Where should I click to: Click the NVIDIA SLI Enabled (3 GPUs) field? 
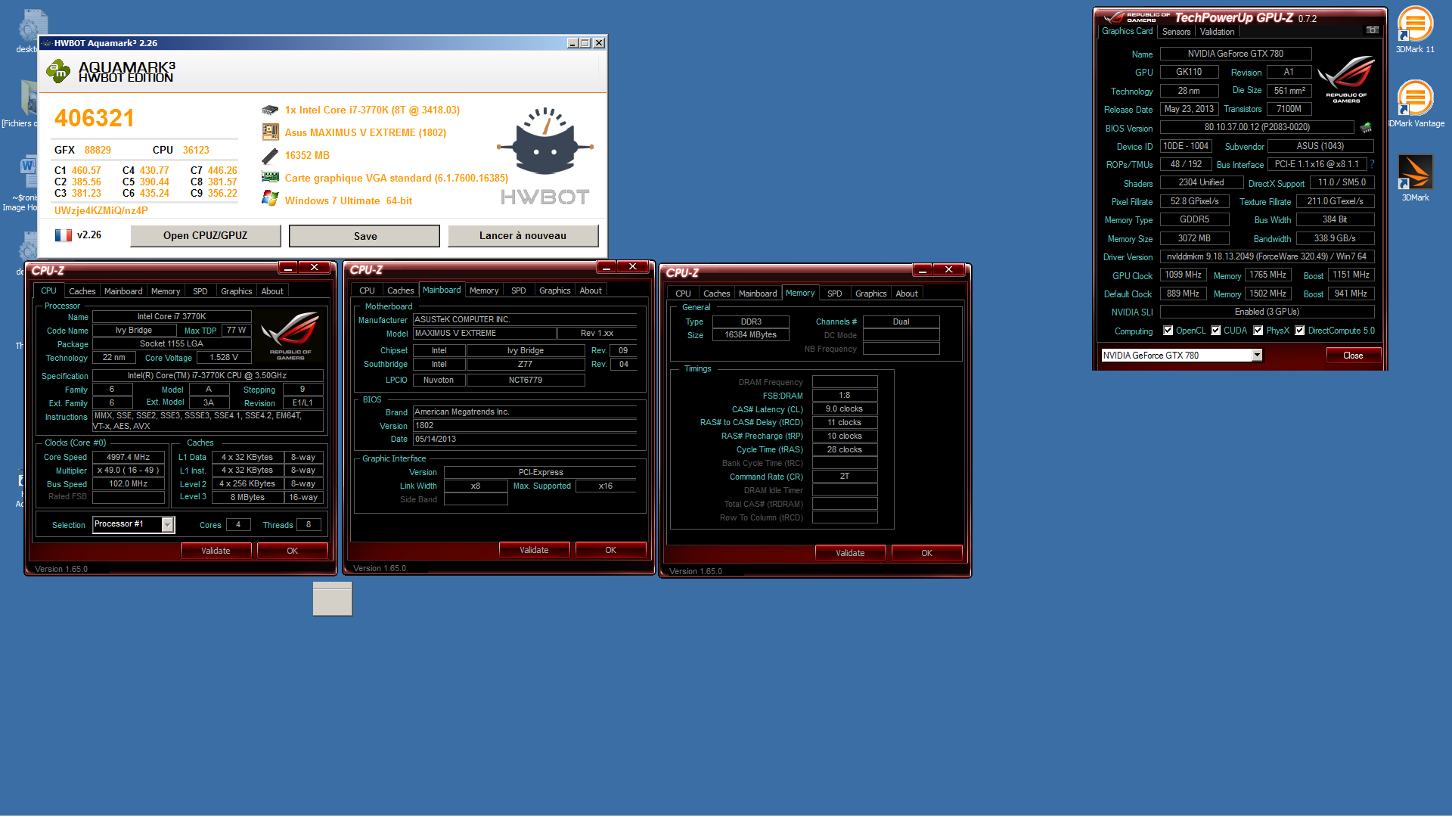[x=1267, y=312]
